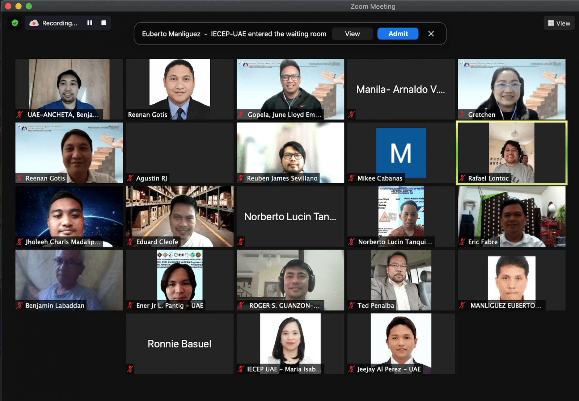
Task: Click muted mic icon beside Ted Penalba
Action: (351, 305)
